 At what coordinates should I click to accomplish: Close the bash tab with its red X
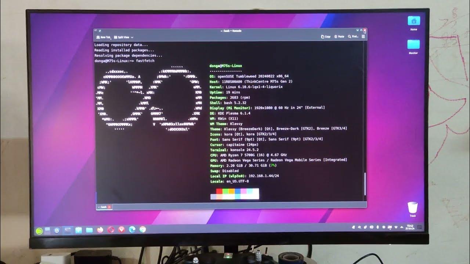109,207
